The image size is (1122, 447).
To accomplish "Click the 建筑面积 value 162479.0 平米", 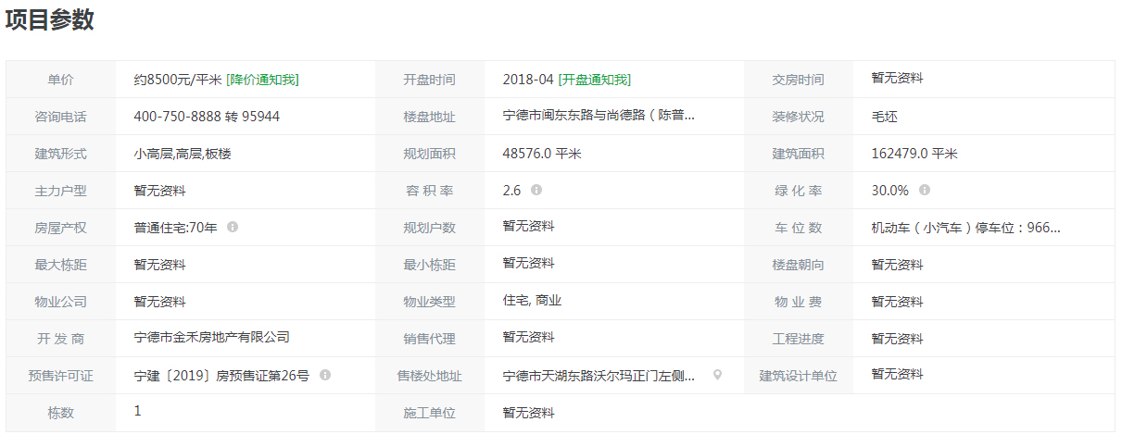I will click(914, 154).
